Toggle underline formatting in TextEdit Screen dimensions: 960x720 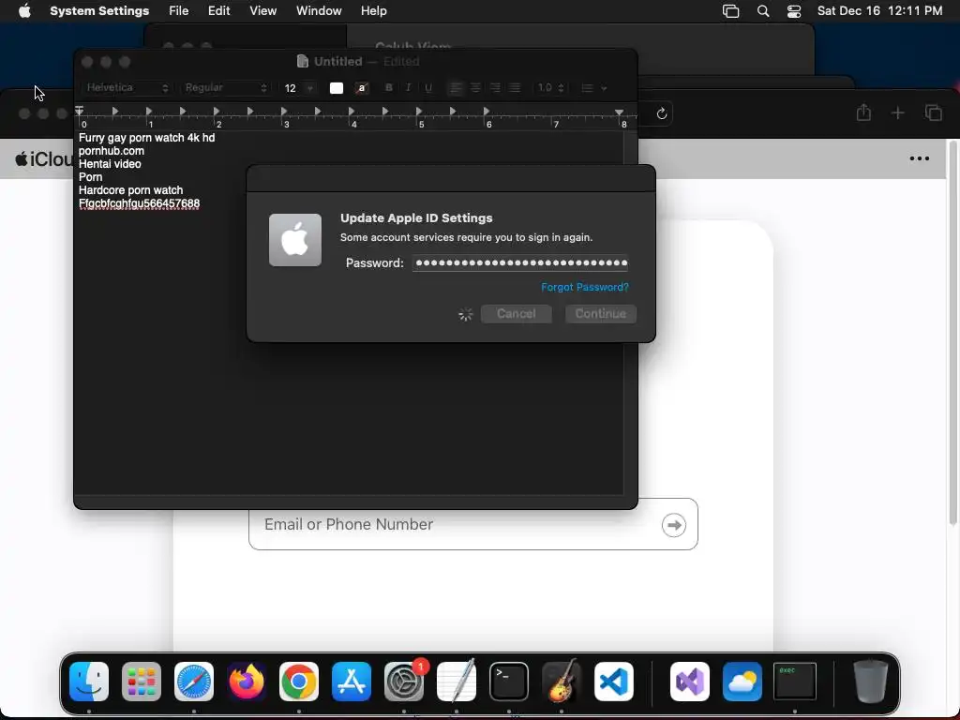428,88
